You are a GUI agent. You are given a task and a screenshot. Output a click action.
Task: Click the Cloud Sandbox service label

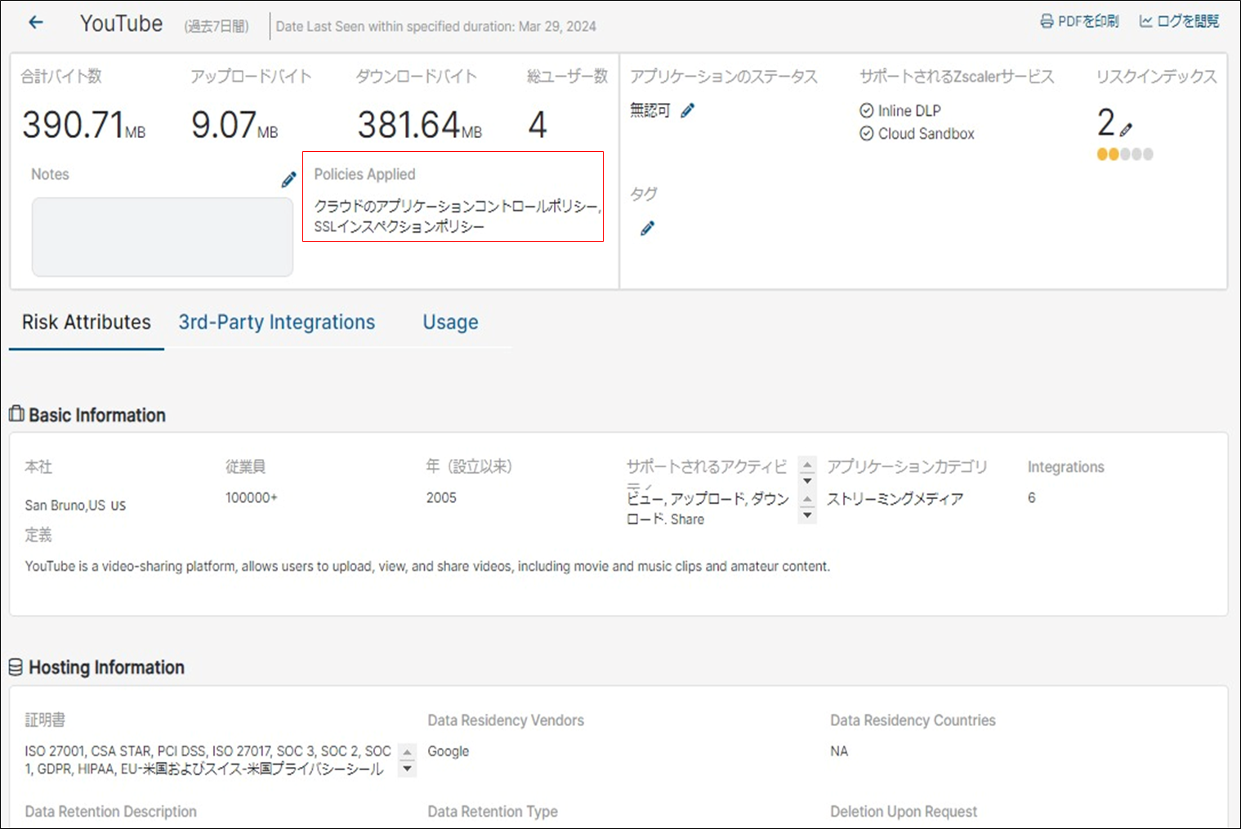[926, 133]
